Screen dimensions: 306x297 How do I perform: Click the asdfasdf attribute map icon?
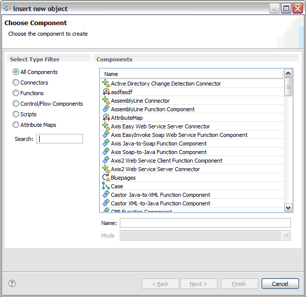106,92
